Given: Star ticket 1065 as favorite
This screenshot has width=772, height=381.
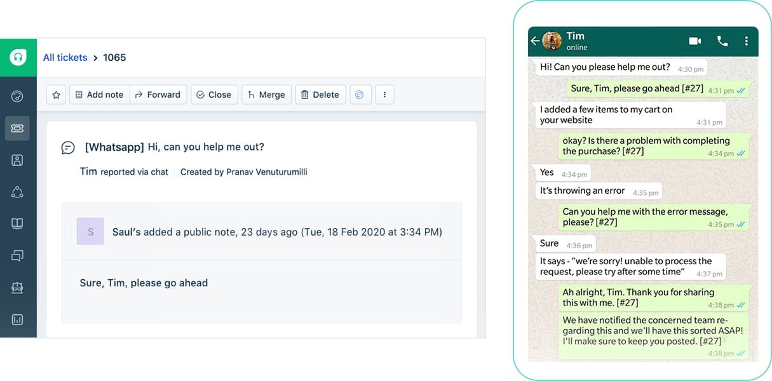Looking at the screenshot, I should pyautogui.click(x=56, y=94).
